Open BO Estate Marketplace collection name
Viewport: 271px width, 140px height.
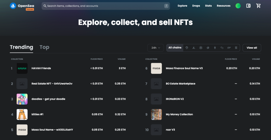point(180,84)
